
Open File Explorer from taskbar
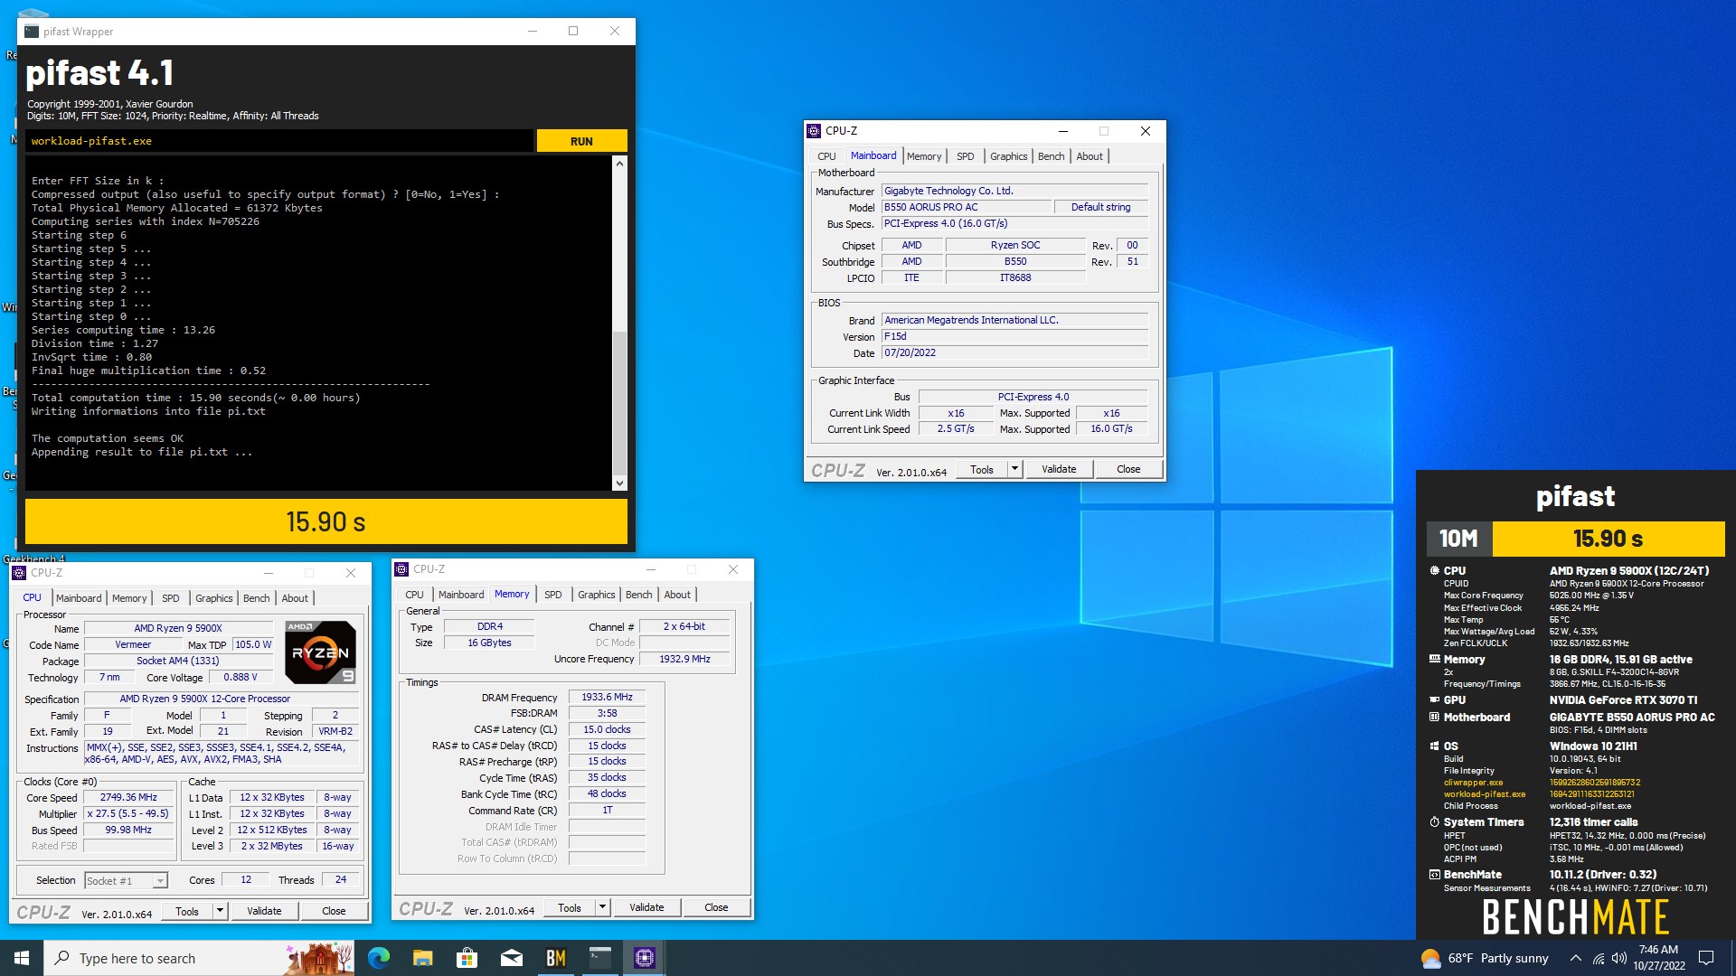(x=422, y=958)
